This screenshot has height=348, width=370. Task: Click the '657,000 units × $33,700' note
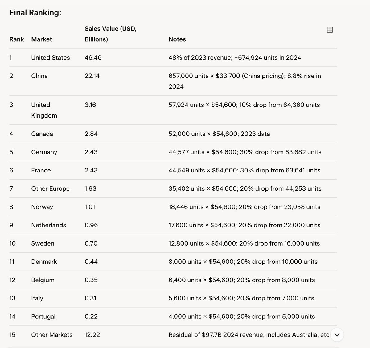pos(245,81)
